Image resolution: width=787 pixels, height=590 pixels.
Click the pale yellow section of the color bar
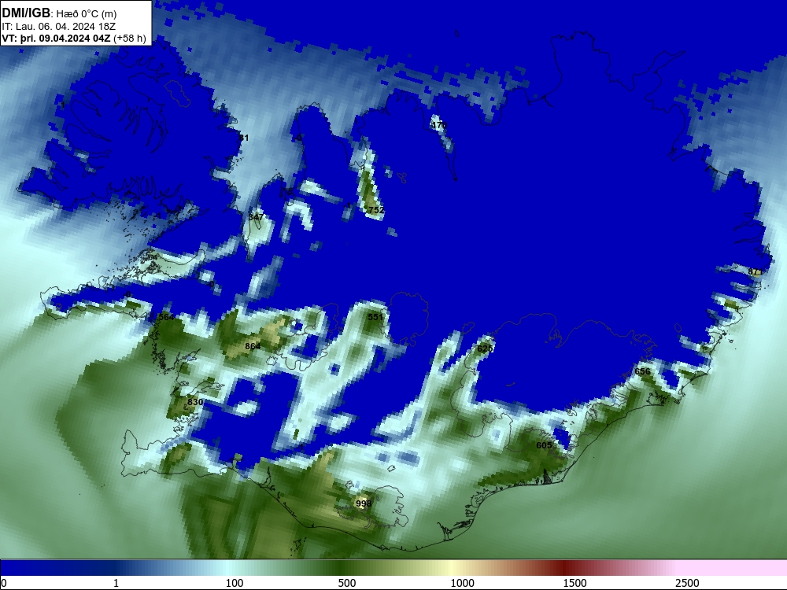[452, 568]
